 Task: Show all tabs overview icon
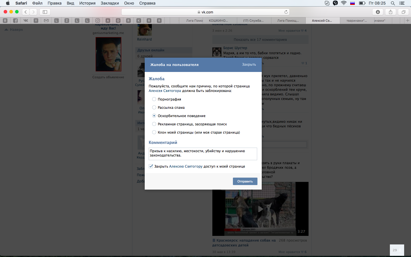(x=403, y=12)
